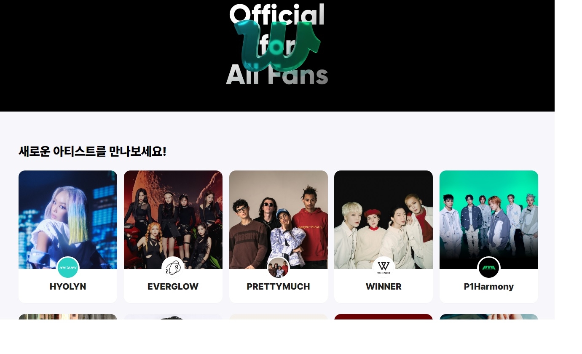Select the EVERGLOW artist name label

click(x=173, y=287)
